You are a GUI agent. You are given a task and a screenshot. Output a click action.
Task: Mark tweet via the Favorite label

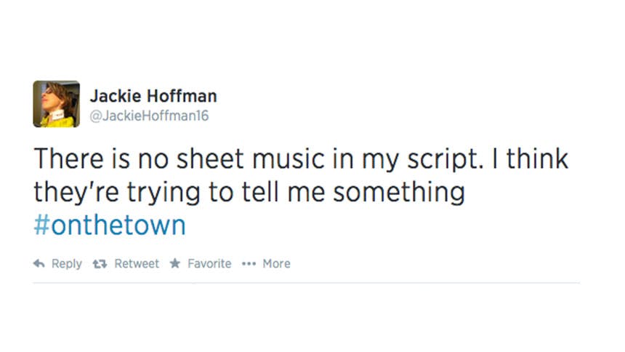[x=209, y=264]
